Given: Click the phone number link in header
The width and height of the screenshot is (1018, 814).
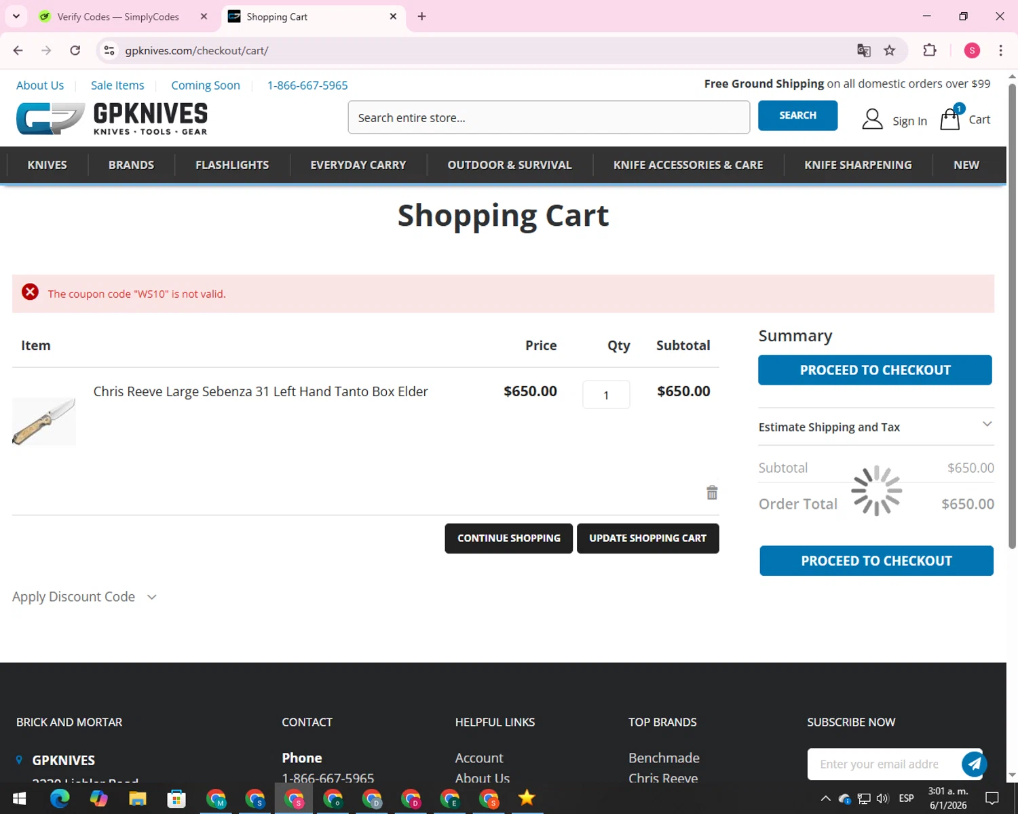Looking at the screenshot, I should coord(307,85).
